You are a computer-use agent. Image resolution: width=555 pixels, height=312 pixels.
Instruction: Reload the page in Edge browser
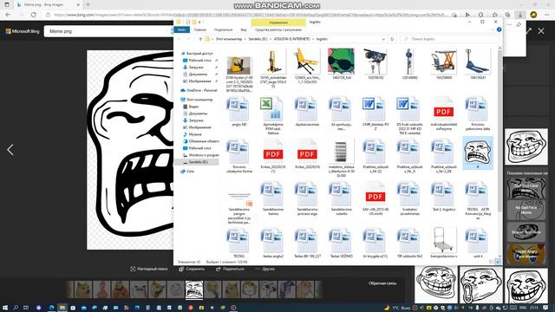pyautogui.click(x=34, y=15)
